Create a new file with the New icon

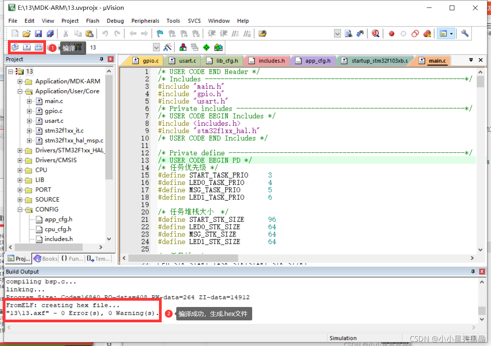coord(15,33)
